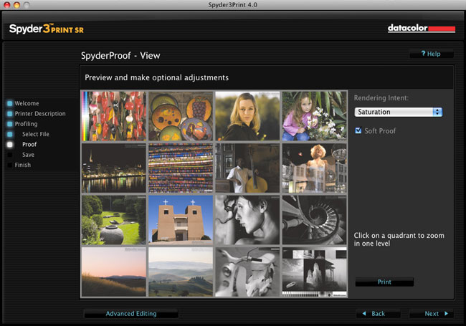Image resolution: width=466 pixels, height=326 pixels.
Task: Zoom into the adobe church image
Action: [181, 220]
